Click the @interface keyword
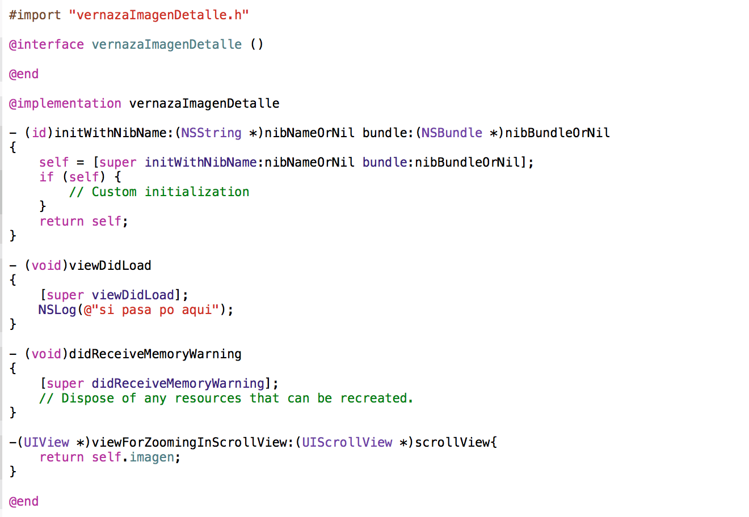 pos(47,44)
